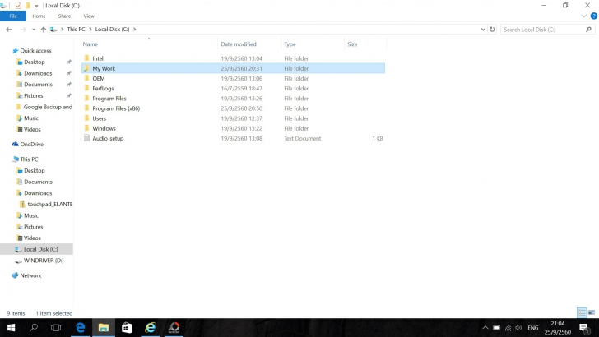Open Quick Access Toolbar customize dropdown

36,6
